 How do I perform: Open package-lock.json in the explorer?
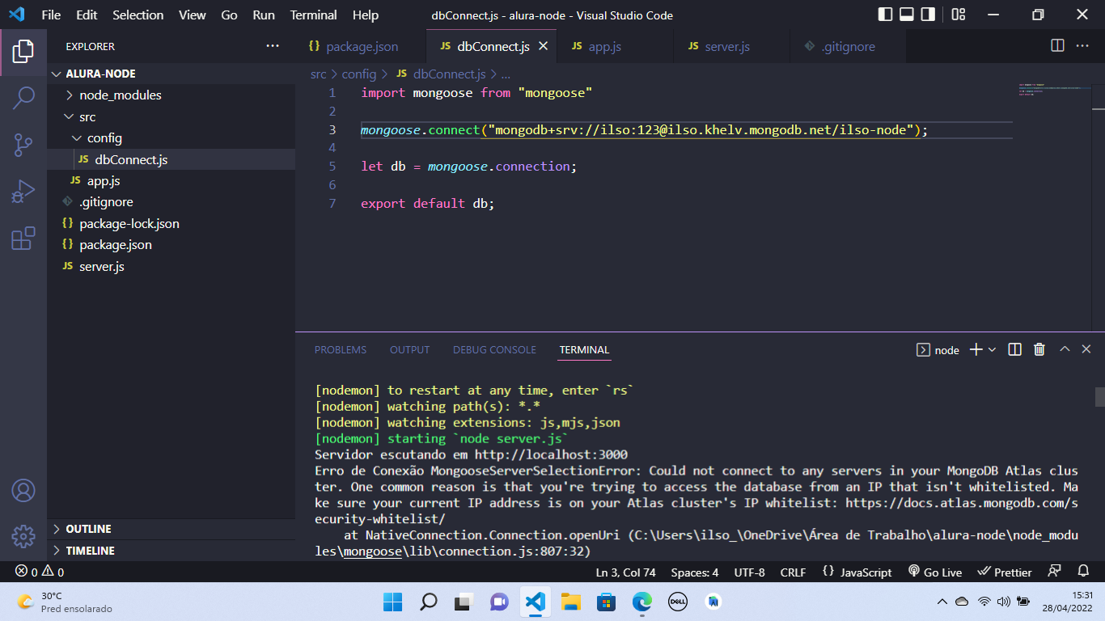pyautogui.click(x=171, y=223)
